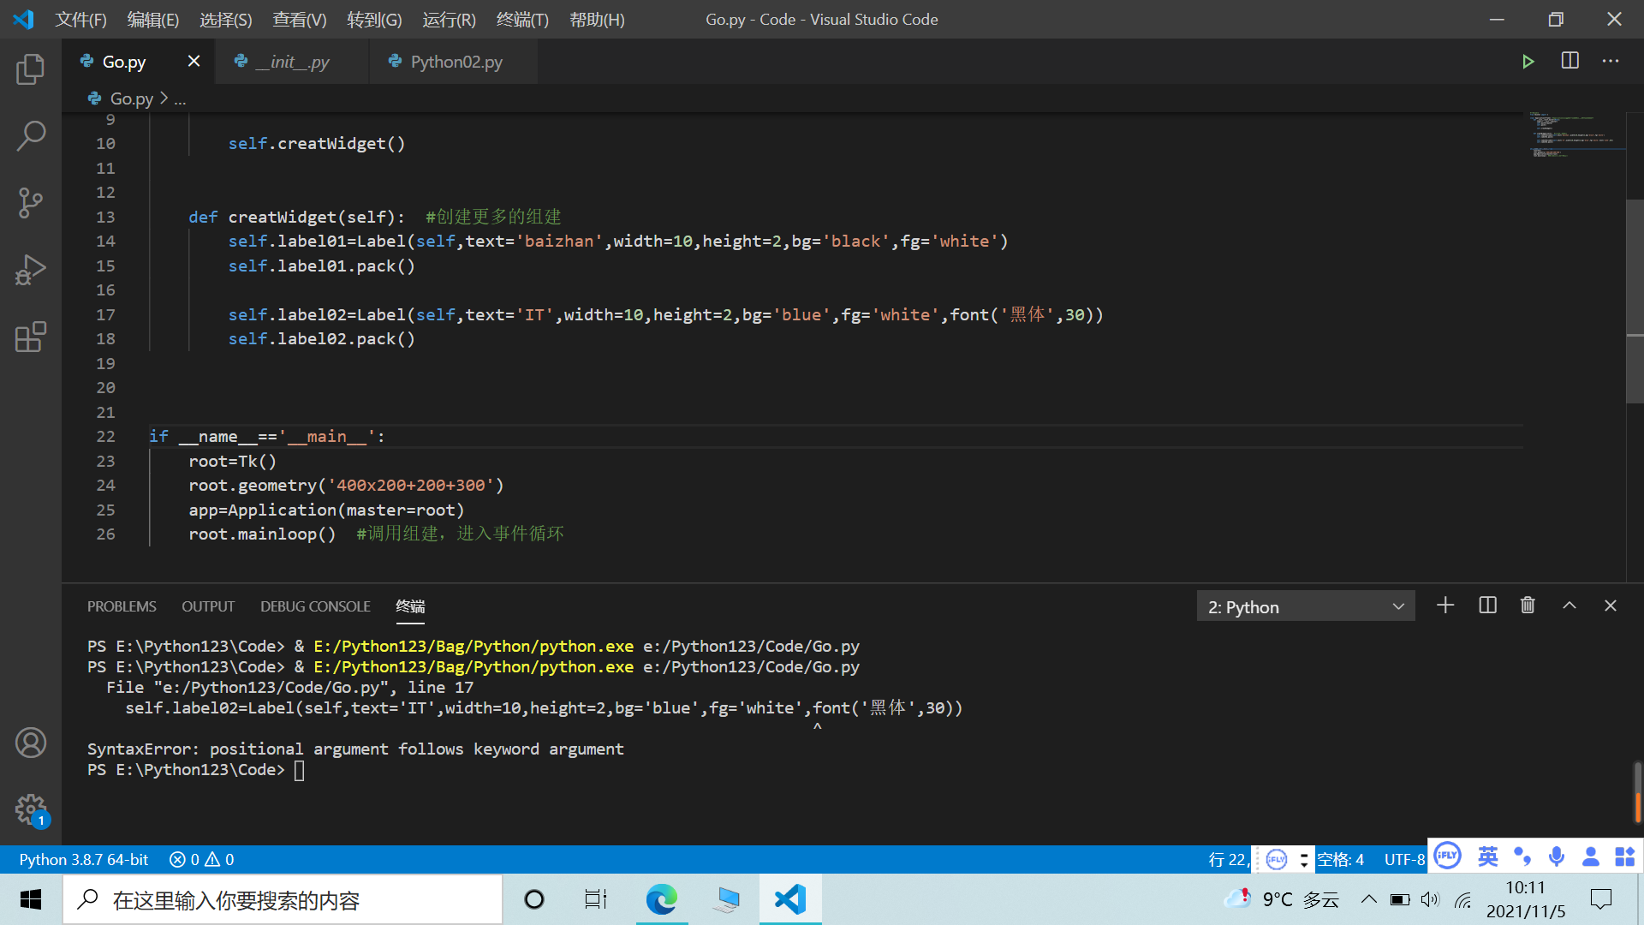Kill terminal with trash icon
The width and height of the screenshot is (1644, 925).
pos(1528,606)
